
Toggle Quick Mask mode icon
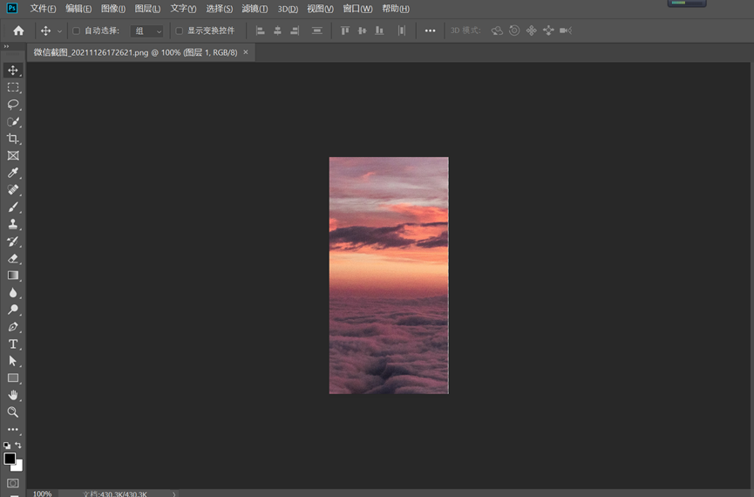[x=13, y=482]
